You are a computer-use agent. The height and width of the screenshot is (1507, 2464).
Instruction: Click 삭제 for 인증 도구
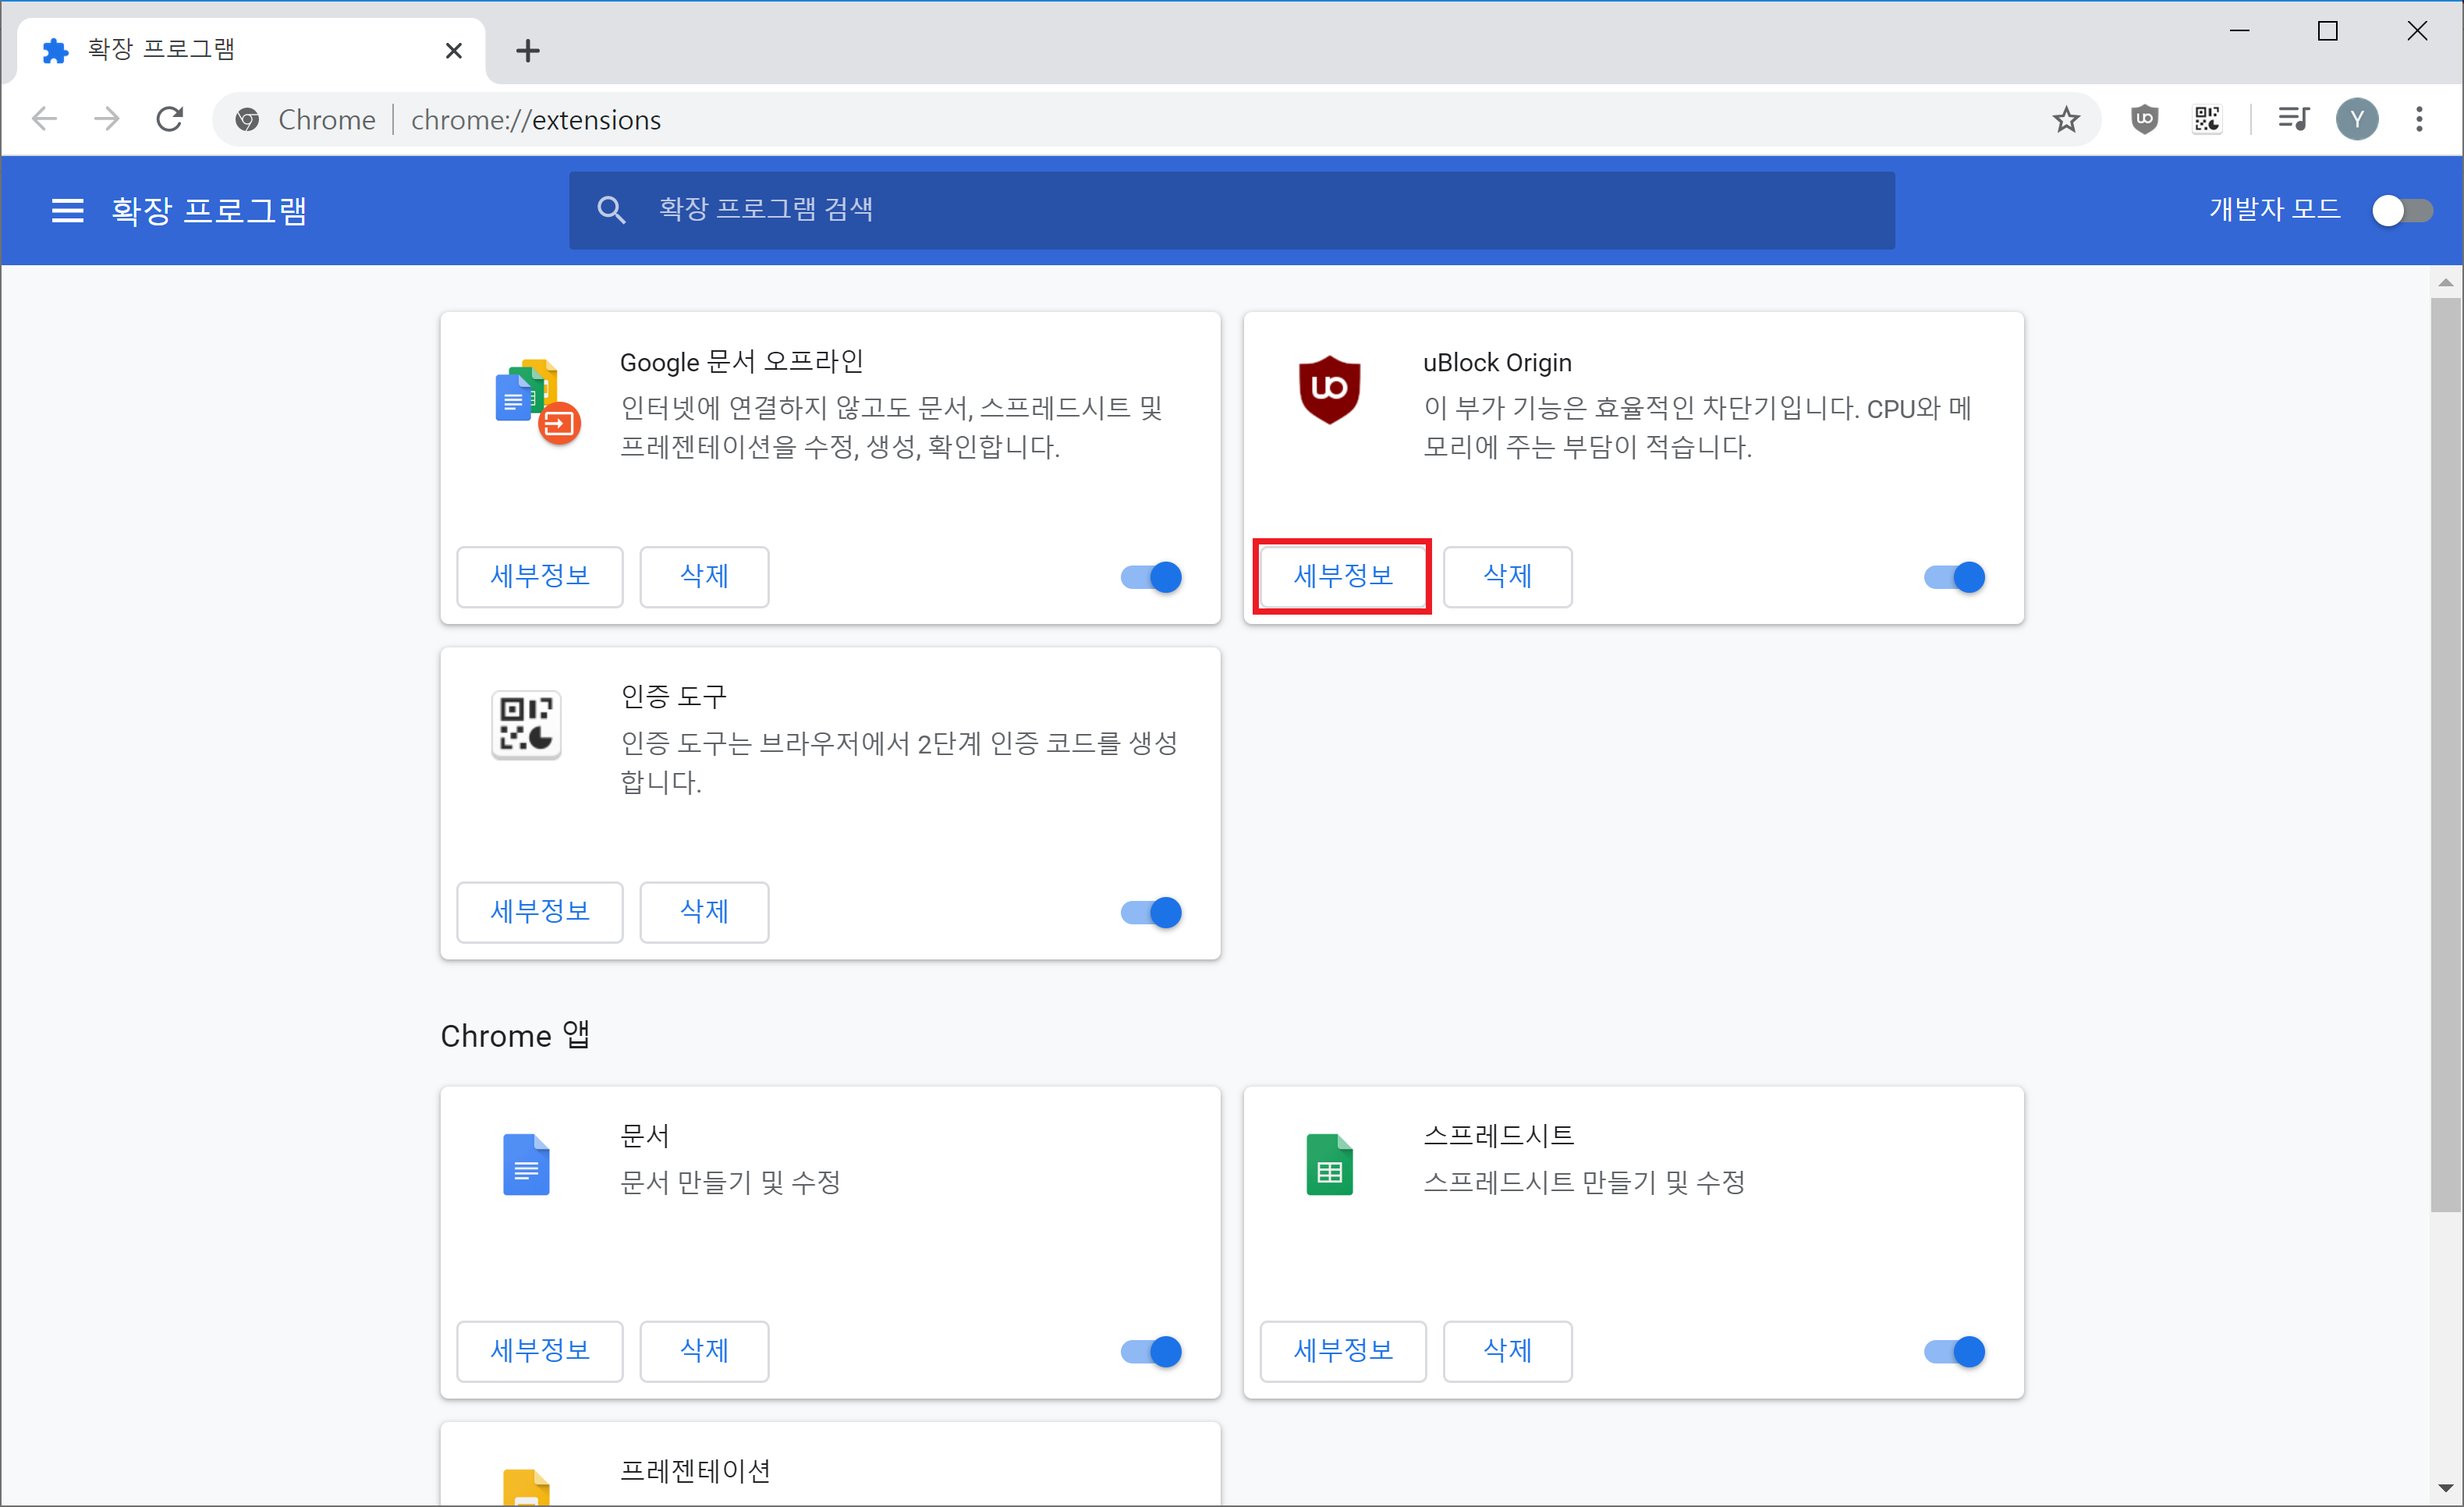[x=704, y=911]
